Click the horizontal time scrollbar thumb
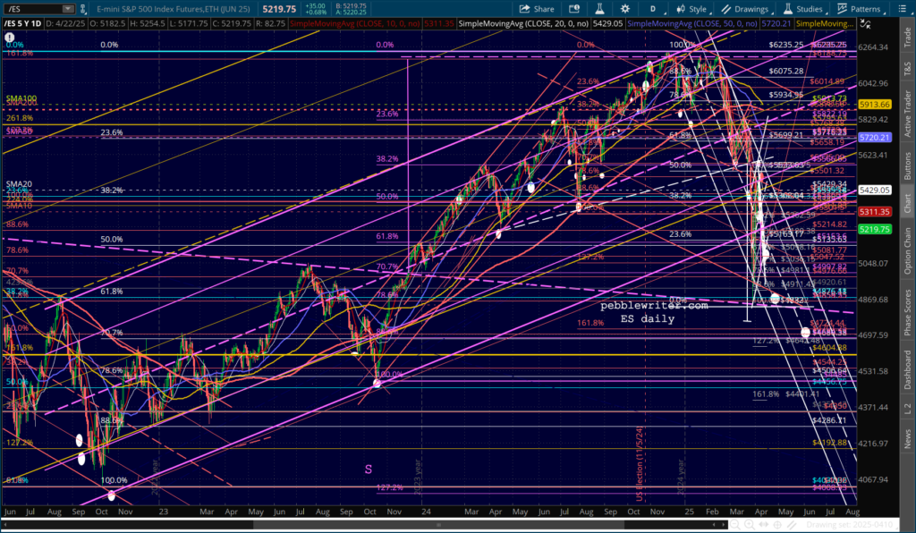 (438, 525)
